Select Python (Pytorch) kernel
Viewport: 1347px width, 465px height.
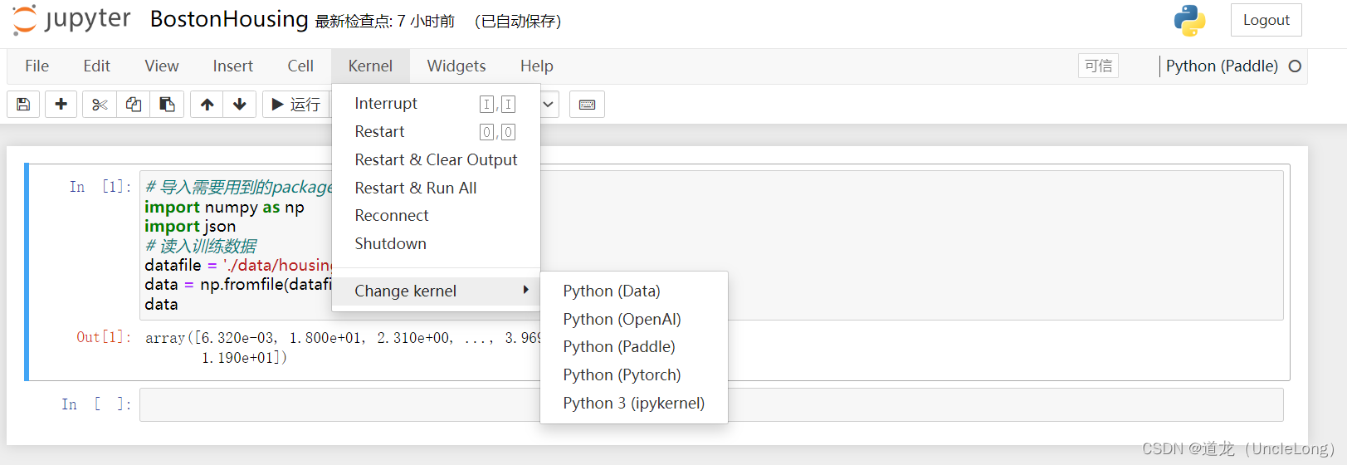pos(622,374)
